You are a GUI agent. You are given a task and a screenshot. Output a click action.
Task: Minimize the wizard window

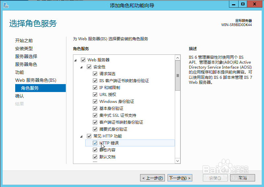[x=234, y=4]
